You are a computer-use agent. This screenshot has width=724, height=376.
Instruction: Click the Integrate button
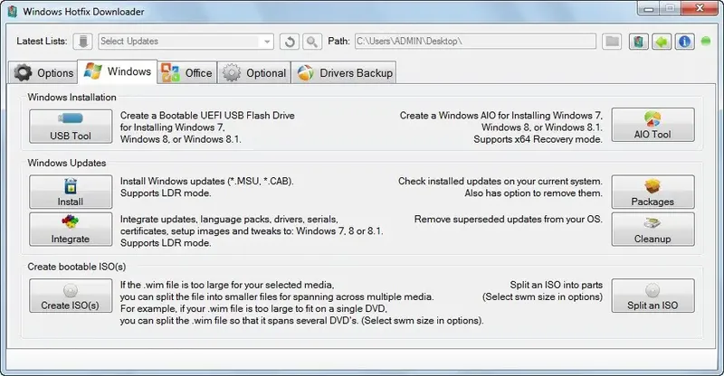pyautogui.click(x=71, y=230)
